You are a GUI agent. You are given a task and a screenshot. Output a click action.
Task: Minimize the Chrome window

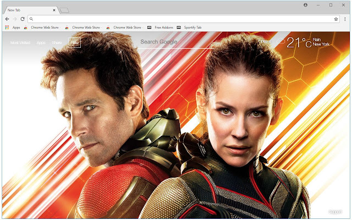pos(318,5)
